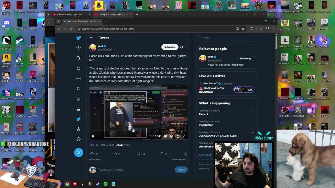This screenshot has height=188, width=335.
Task: Click the browser back arrow
Action: coord(59,29)
